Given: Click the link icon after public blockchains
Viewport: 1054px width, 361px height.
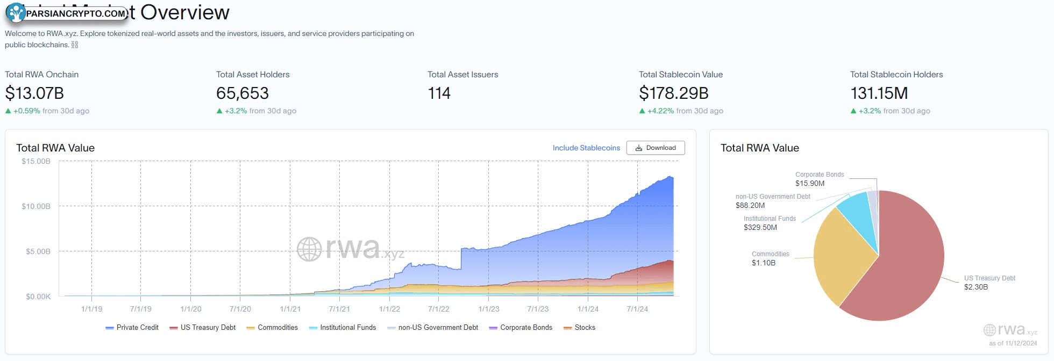Looking at the screenshot, I should tap(75, 45).
